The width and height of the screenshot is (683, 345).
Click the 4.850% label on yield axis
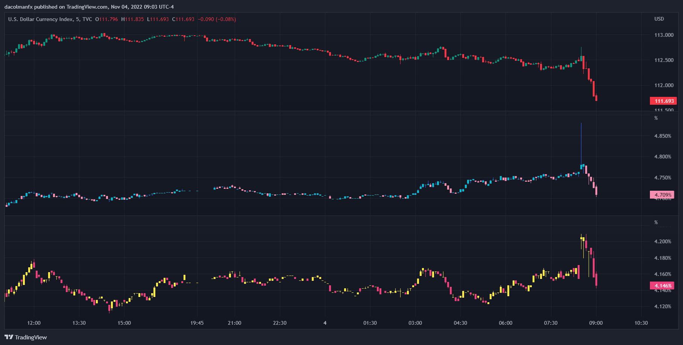[663, 136]
